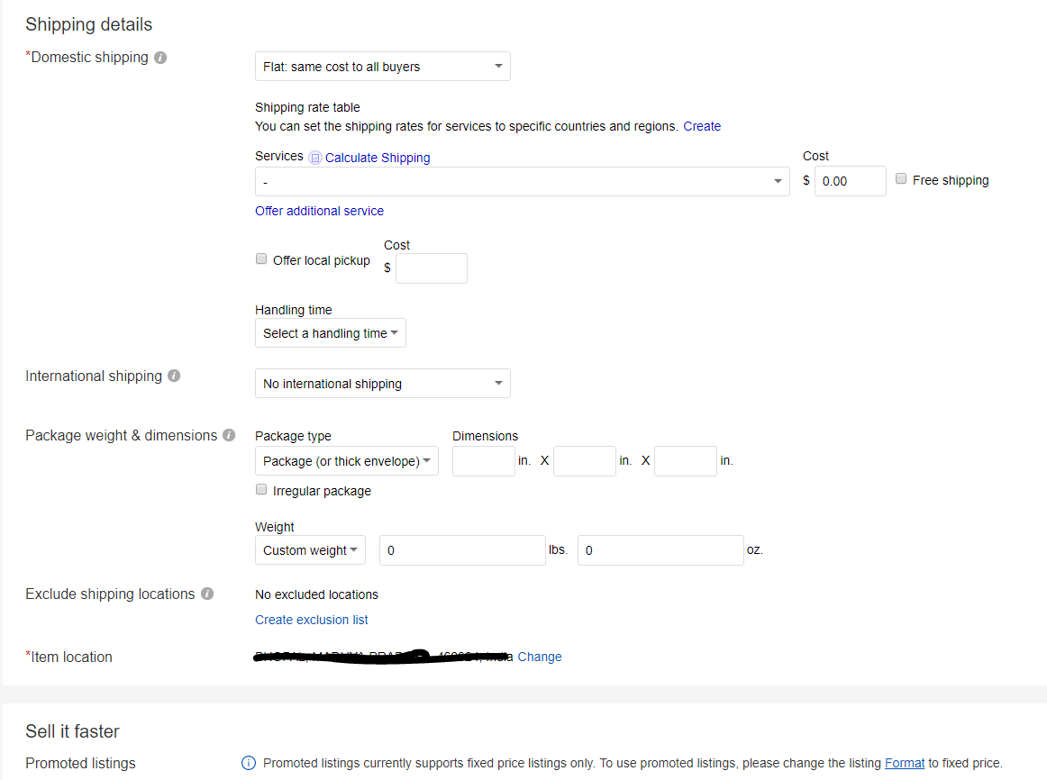Viewport: 1047px width, 780px height.
Task: Click info icon beside International shipping
Action: click(x=174, y=376)
